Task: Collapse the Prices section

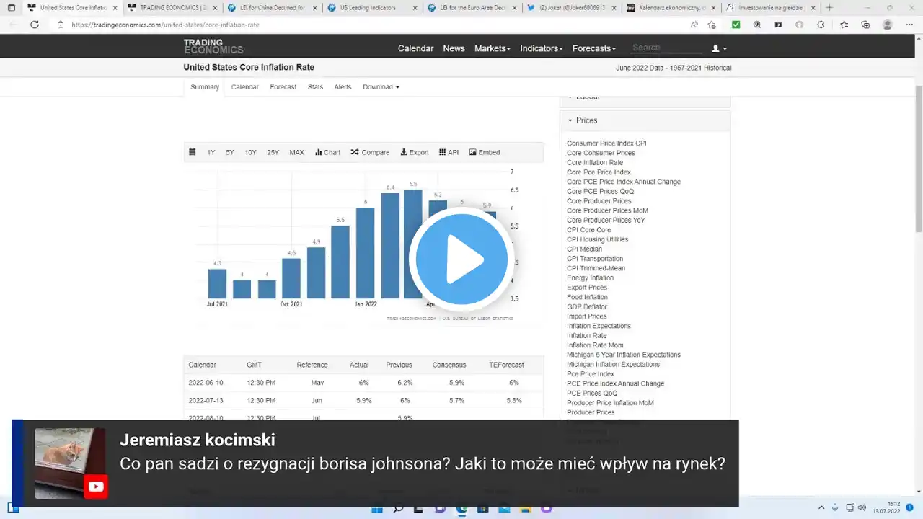Action: (x=582, y=120)
